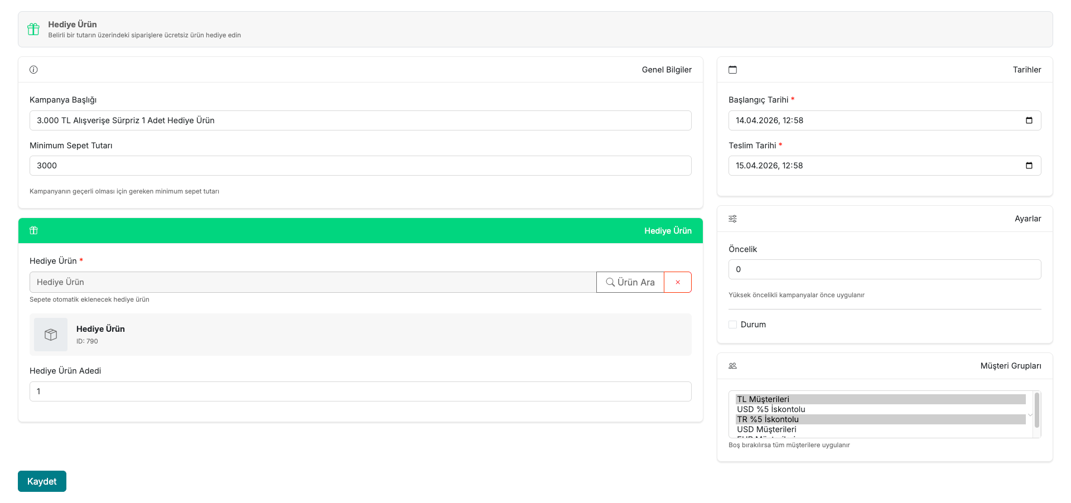Click the Minimum Sepet Tutarı input
1071x503 pixels.
[x=360, y=166]
